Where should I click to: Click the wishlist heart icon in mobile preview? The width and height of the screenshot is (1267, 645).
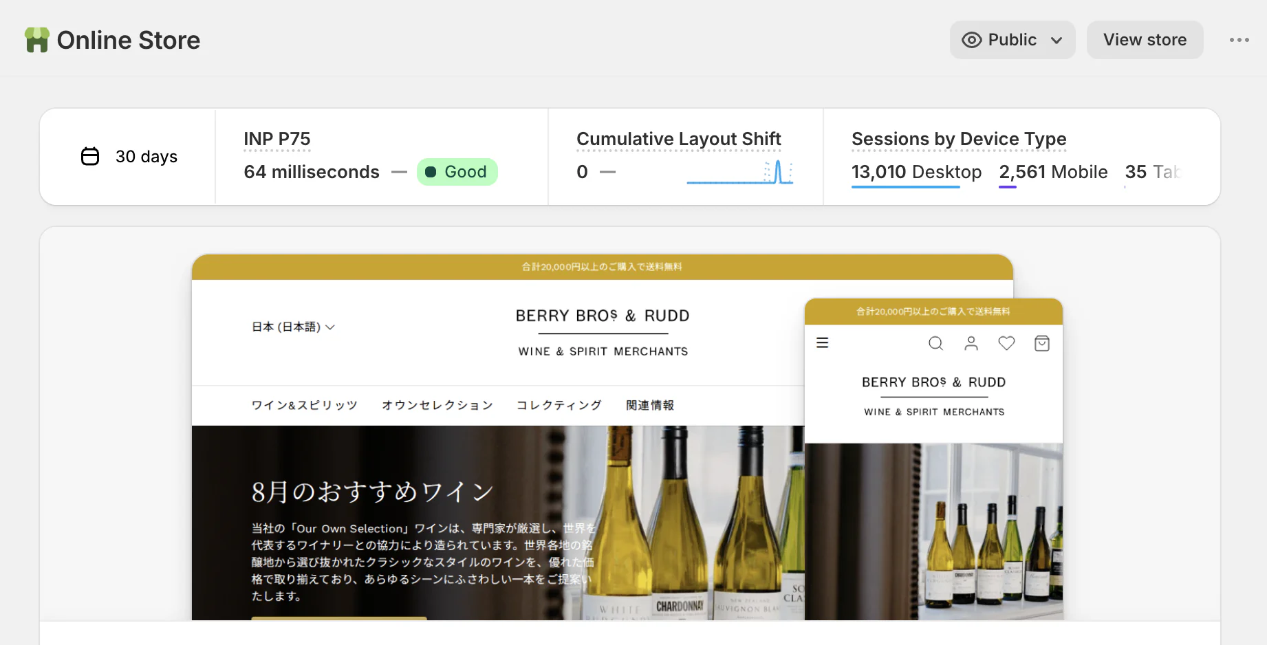coord(1006,343)
